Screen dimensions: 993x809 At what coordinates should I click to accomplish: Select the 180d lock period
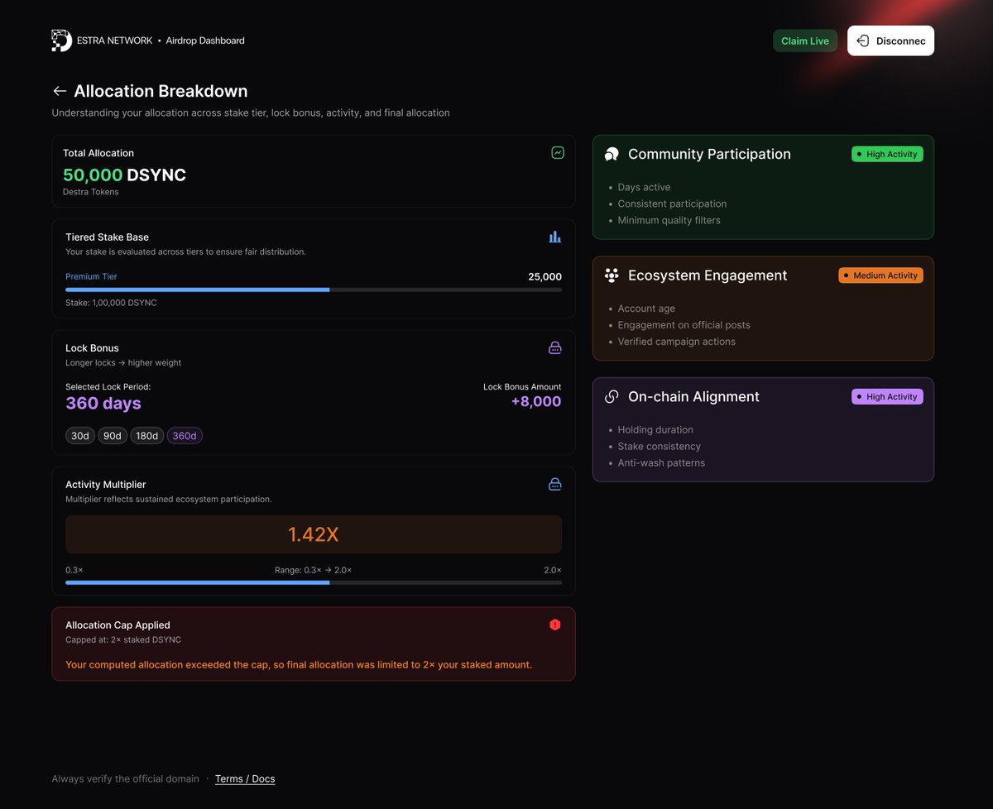(x=147, y=436)
